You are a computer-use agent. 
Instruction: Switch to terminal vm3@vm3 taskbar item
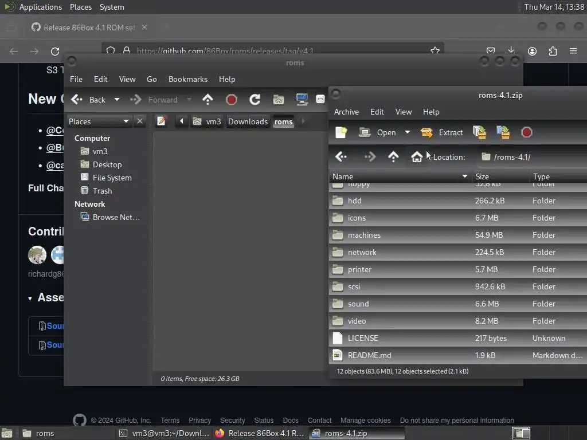164,433
